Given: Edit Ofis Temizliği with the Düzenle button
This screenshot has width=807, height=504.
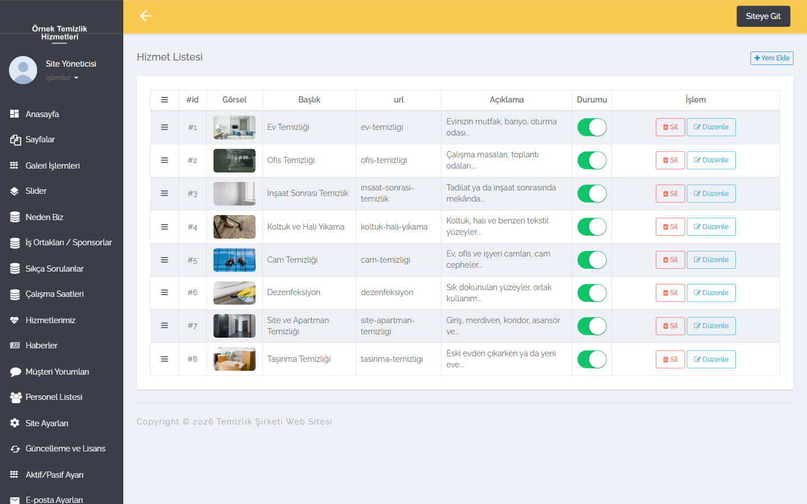Looking at the screenshot, I should (x=711, y=160).
